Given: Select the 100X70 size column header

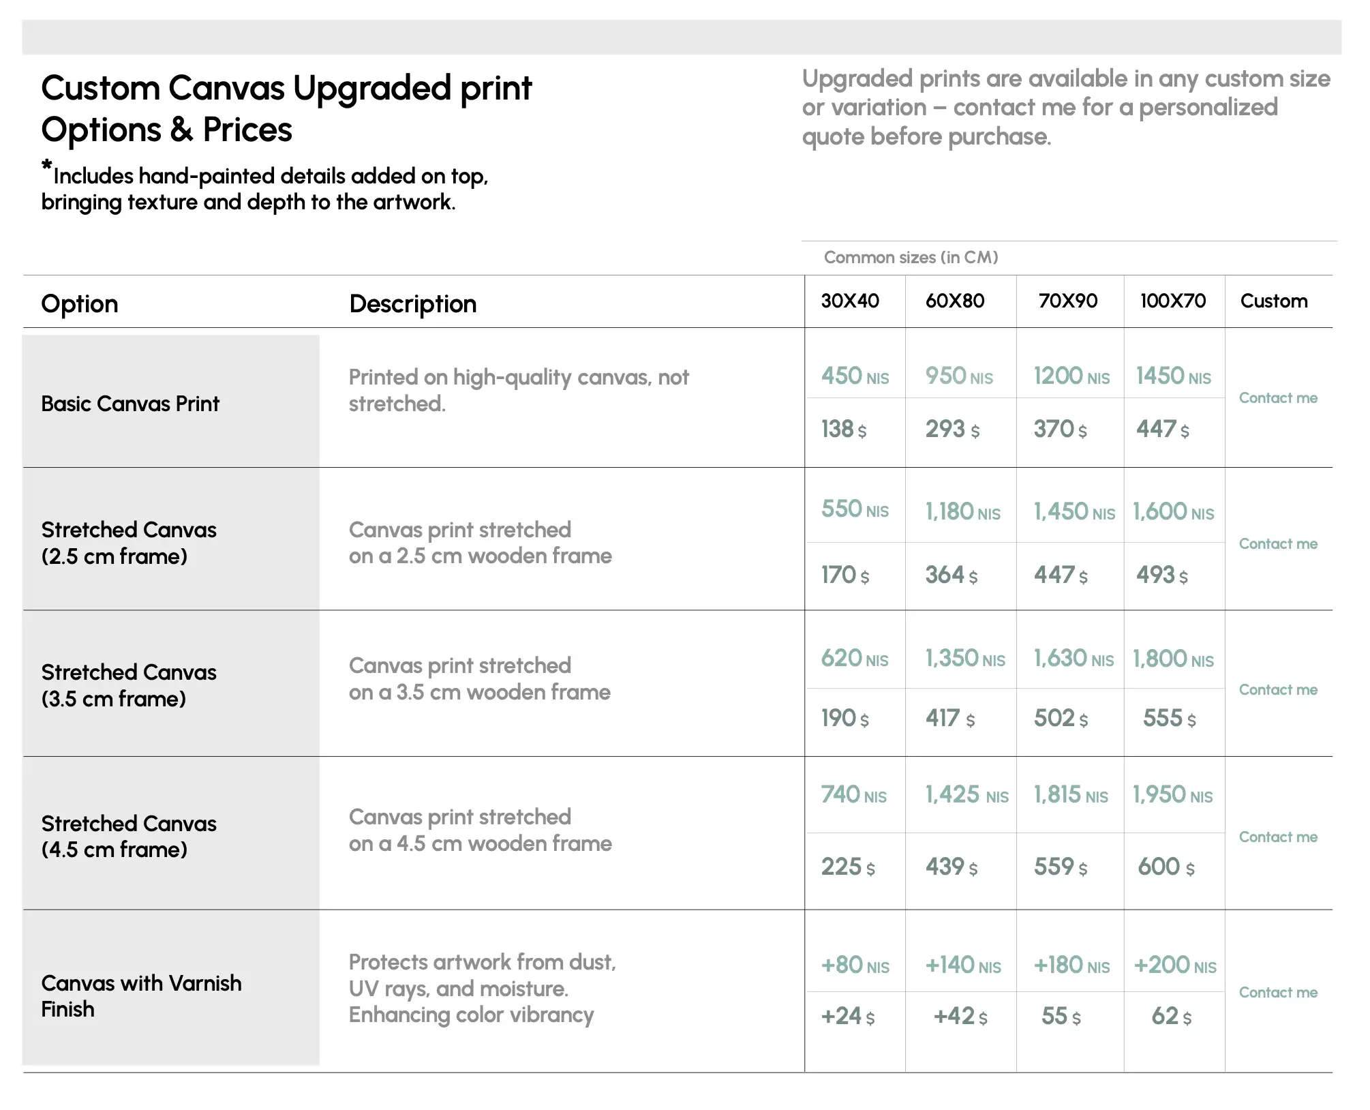Looking at the screenshot, I should click(x=1173, y=301).
